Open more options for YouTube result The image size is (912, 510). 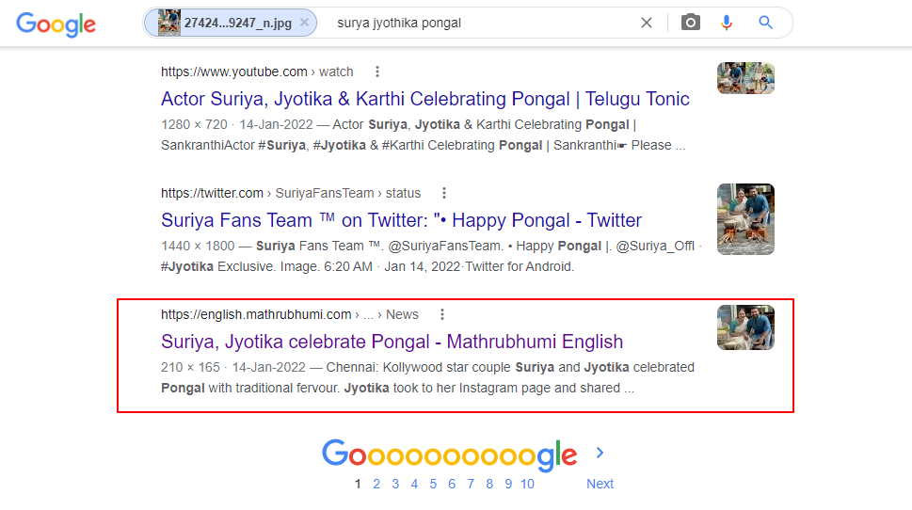tap(377, 72)
